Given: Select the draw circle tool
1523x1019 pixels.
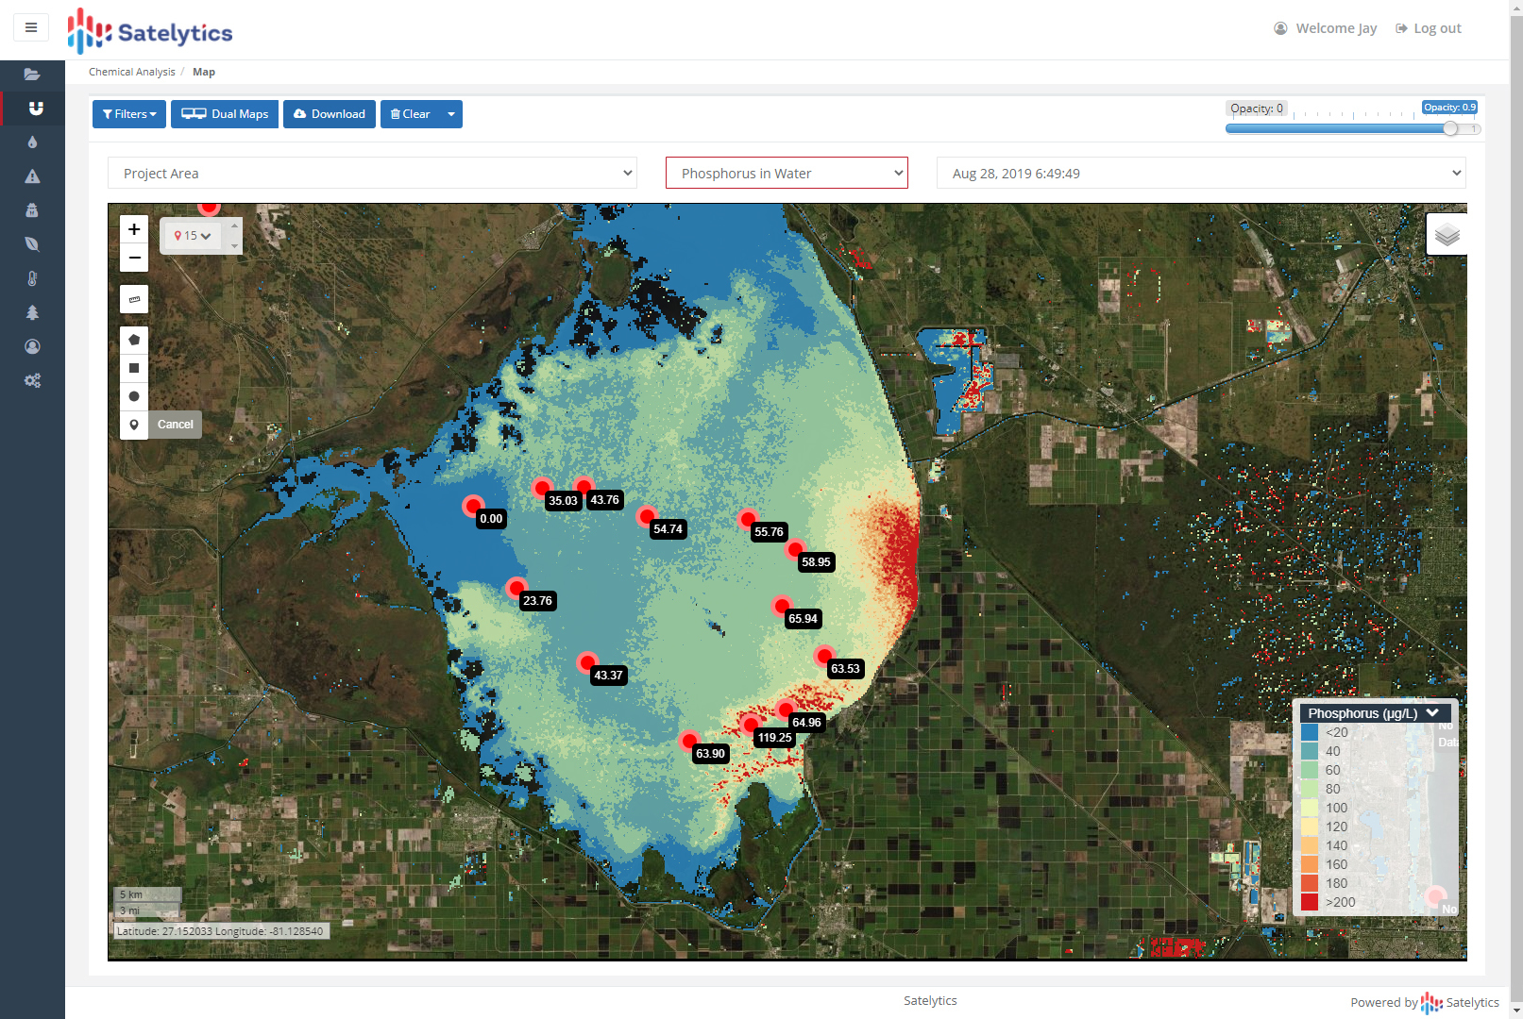Looking at the screenshot, I should pos(134,396).
